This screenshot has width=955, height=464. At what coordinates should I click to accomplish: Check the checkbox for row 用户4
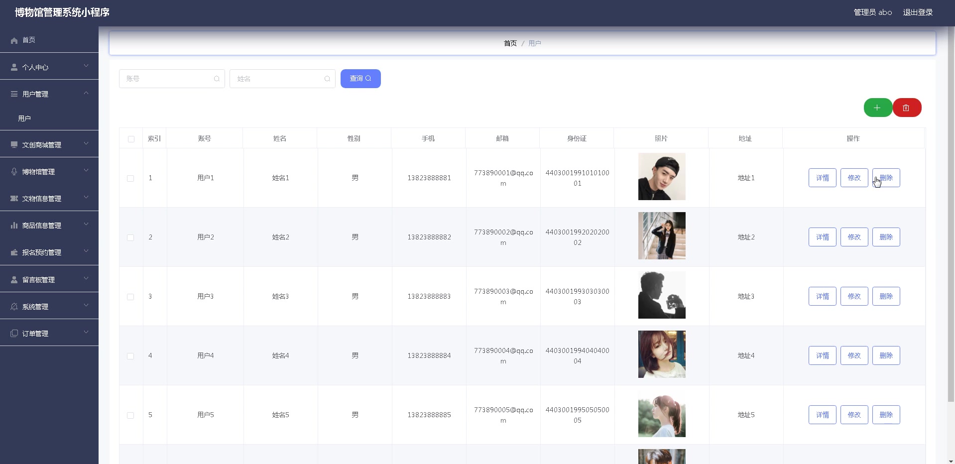(130, 356)
